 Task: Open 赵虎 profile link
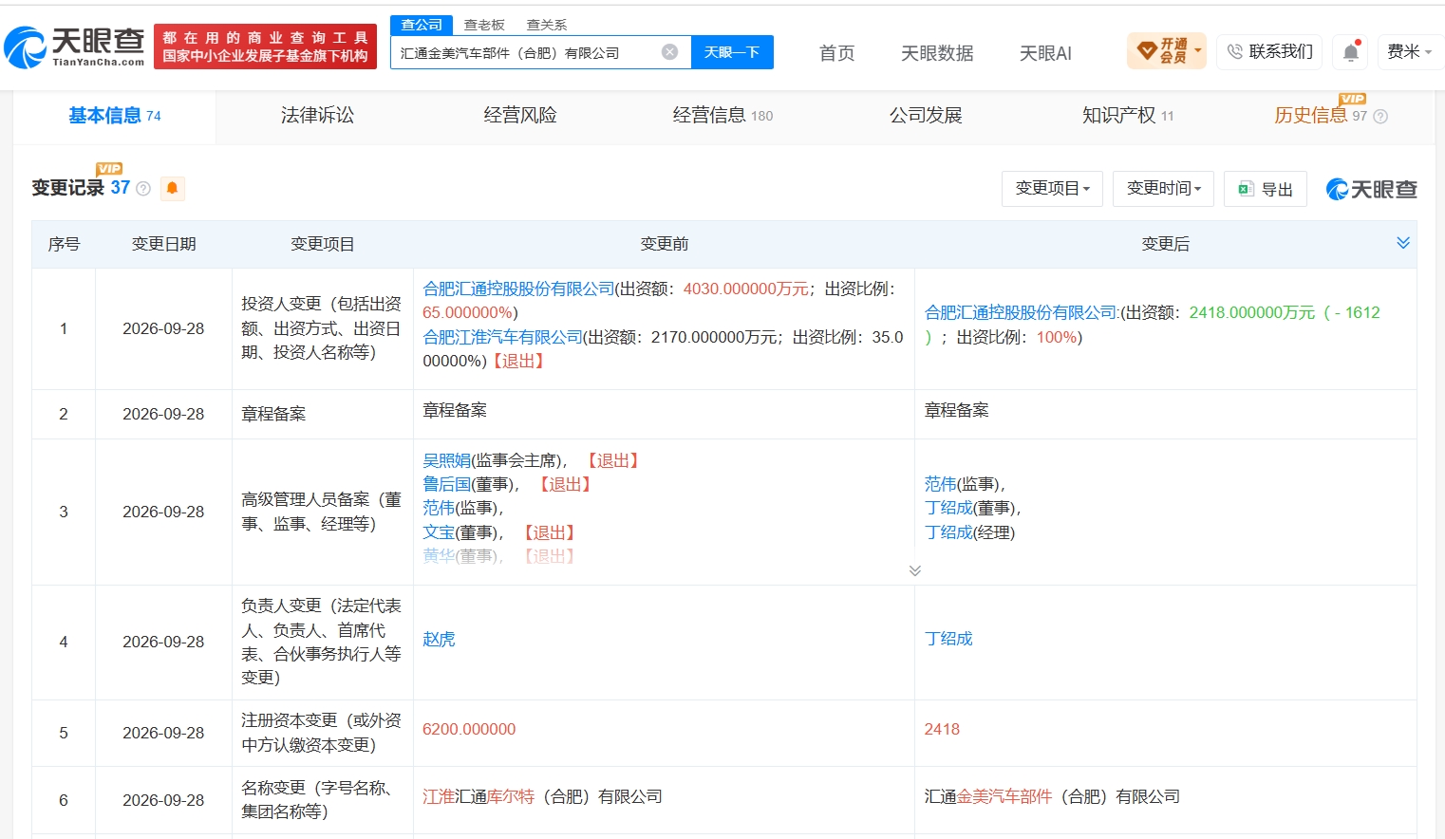click(439, 640)
